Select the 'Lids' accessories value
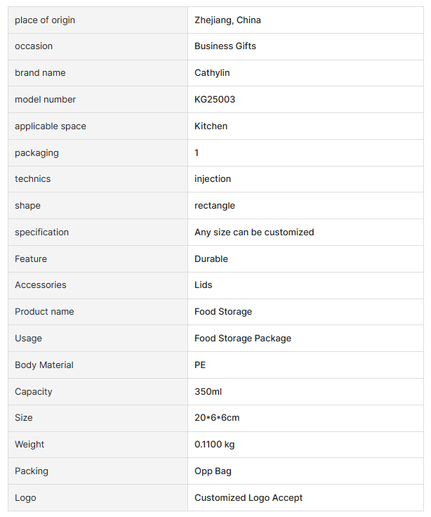Screen dimensions: 431x517 coord(204,285)
